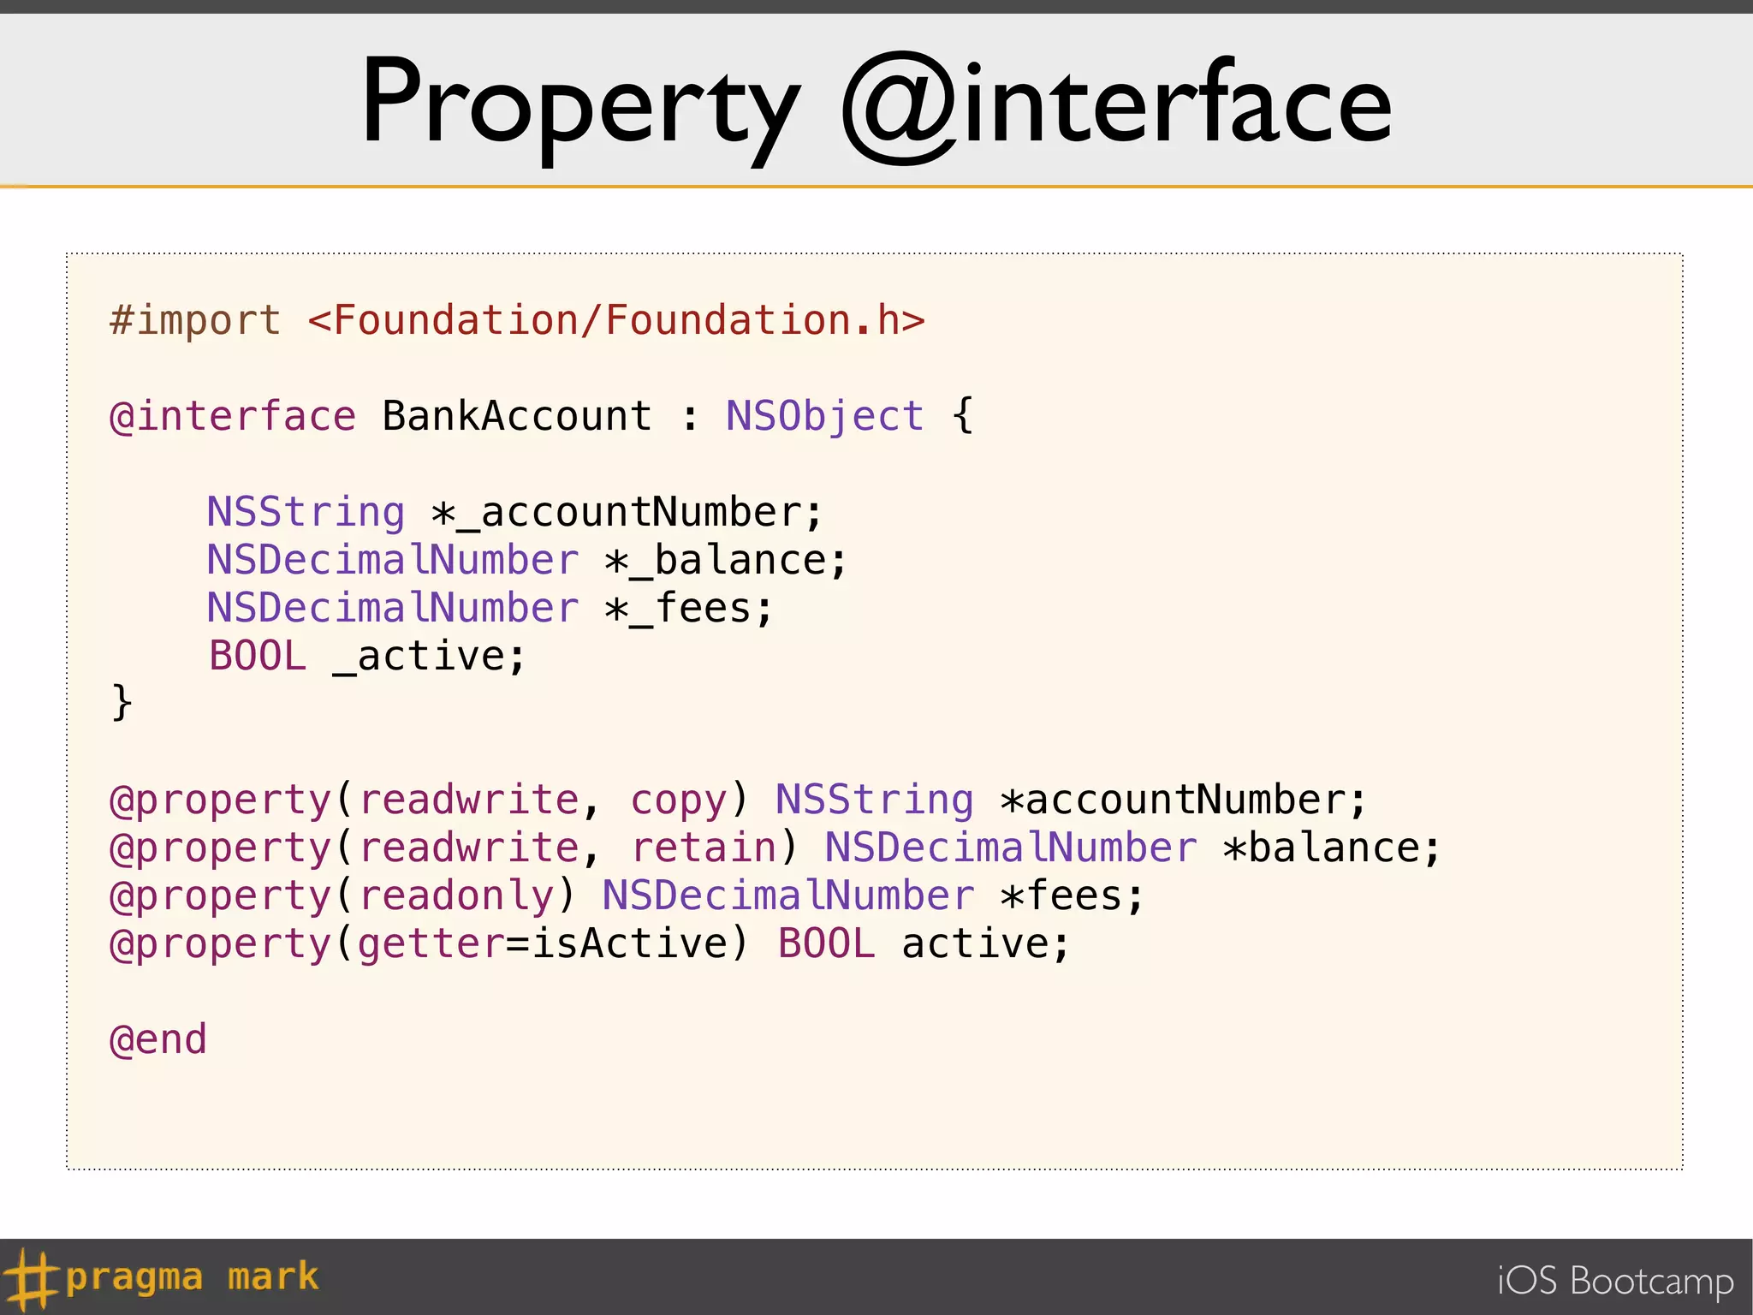
Task: Click "*balance;" property name
Action: click(1331, 848)
